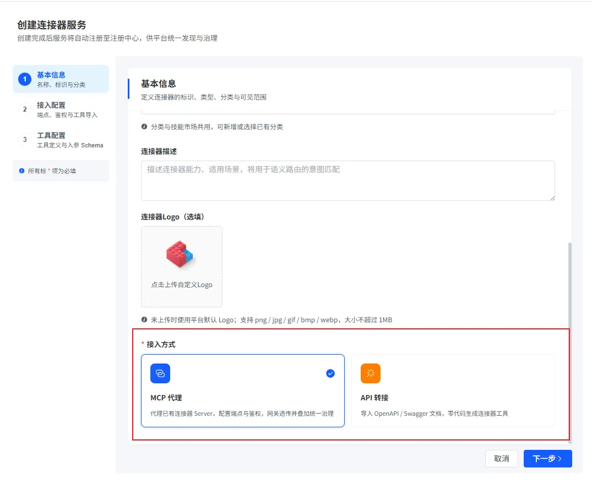This screenshot has width=592, height=501.
Task: Click the 基本信息 section heading in the form
Action: pyautogui.click(x=159, y=83)
